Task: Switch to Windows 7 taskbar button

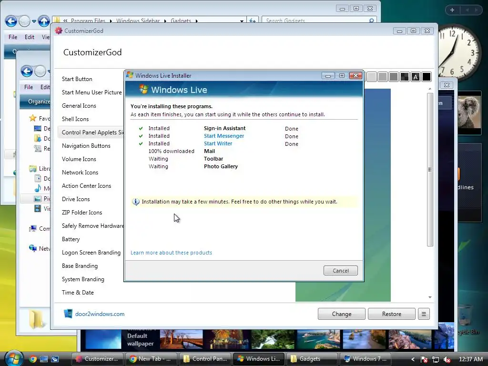Action: pos(366,359)
